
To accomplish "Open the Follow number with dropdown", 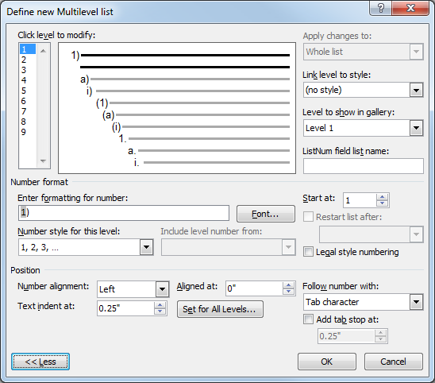I will click(416, 302).
